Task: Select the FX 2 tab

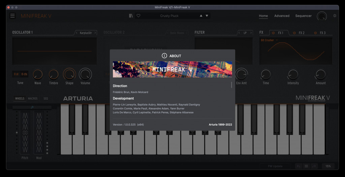Action: tap(302, 33)
